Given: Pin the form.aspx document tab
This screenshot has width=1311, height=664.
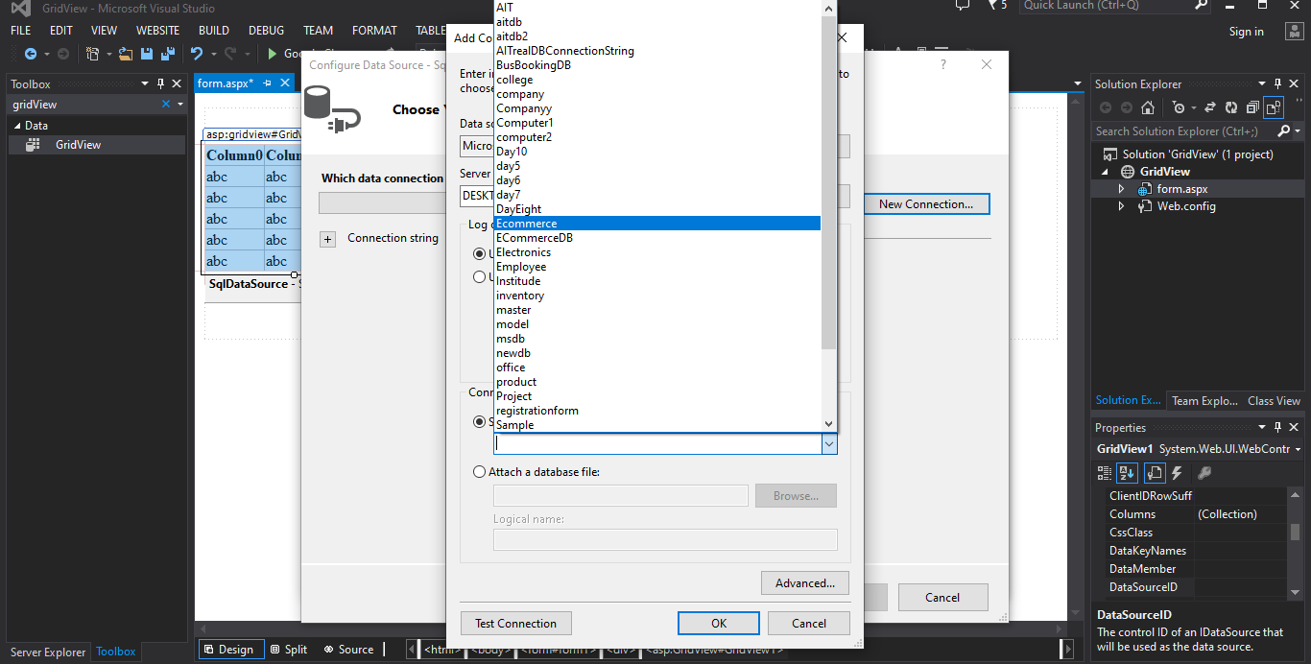Looking at the screenshot, I should pyautogui.click(x=267, y=83).
